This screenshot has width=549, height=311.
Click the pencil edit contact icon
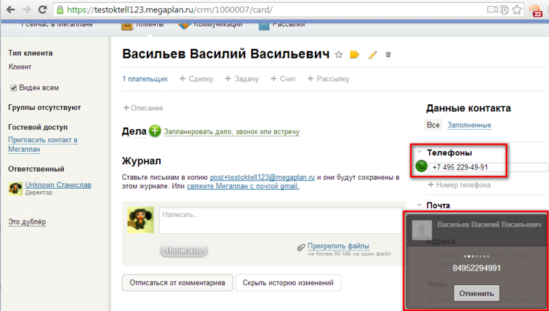(x=373, y=55)
